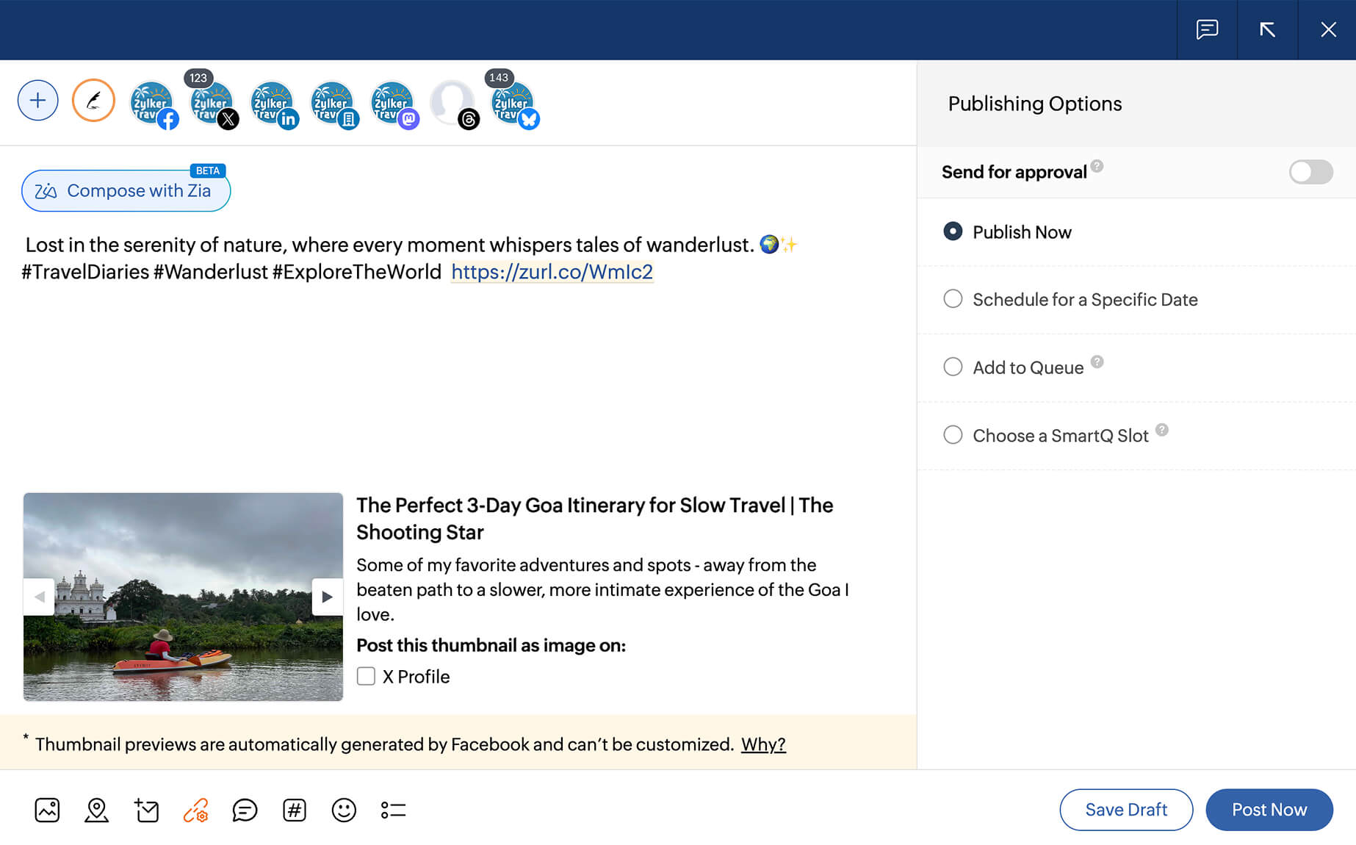The width and height of the screenshot is (1356, 845).
Task: Click into the post text area
Action: pyautogui.click(x=458, y=353)
